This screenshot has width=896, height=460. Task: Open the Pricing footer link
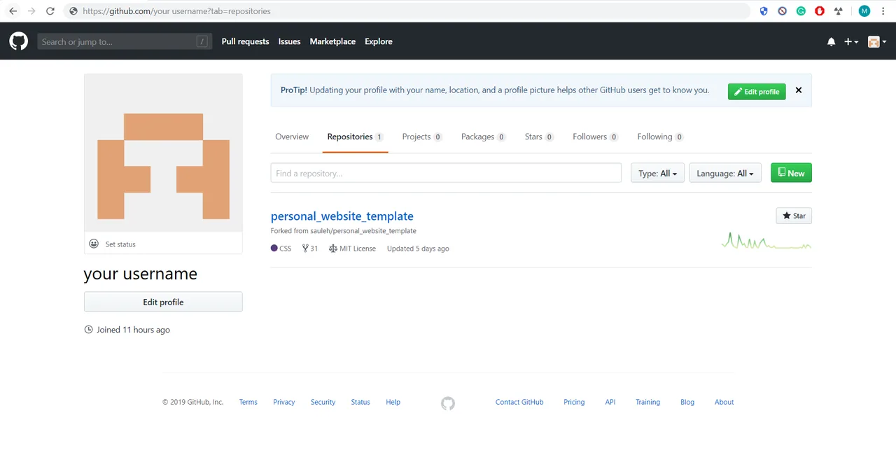point(574,403)
